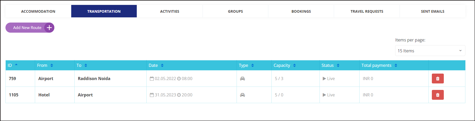
Task: Sort routes by Date column
Action: [162, 65]
